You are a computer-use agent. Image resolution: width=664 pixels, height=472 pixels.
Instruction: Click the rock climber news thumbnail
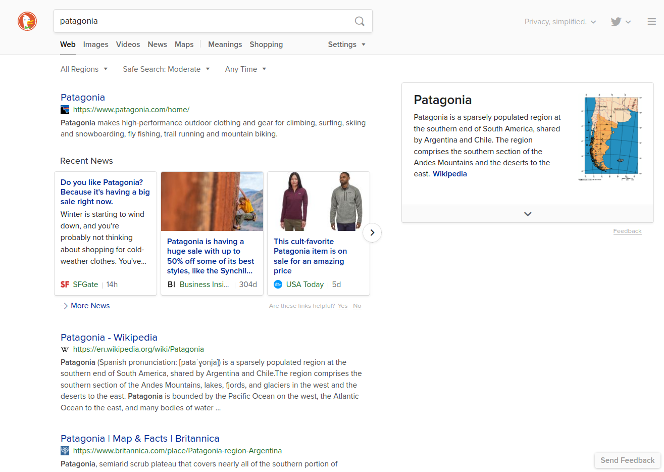[x=212, y=201]
